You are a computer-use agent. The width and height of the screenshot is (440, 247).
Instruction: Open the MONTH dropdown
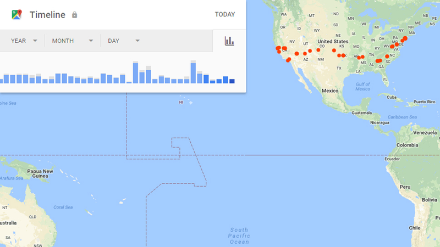click(73, 41)
